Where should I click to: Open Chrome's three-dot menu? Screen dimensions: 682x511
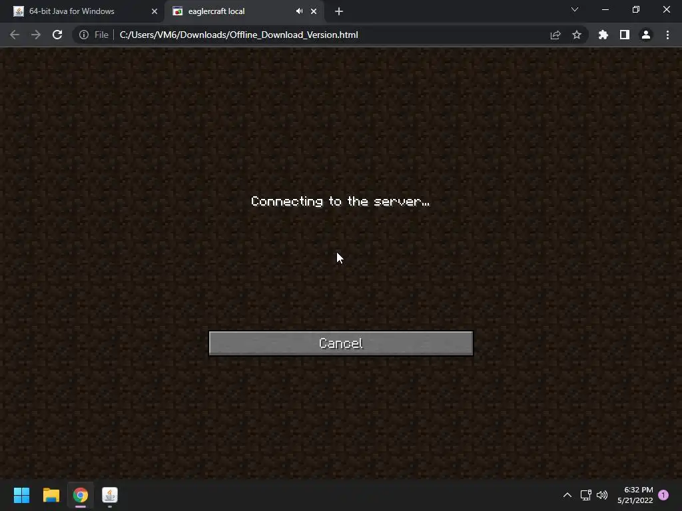coord(667,35)
